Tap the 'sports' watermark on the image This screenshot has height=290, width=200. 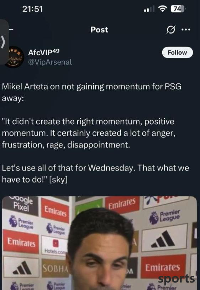pos(177,279)
